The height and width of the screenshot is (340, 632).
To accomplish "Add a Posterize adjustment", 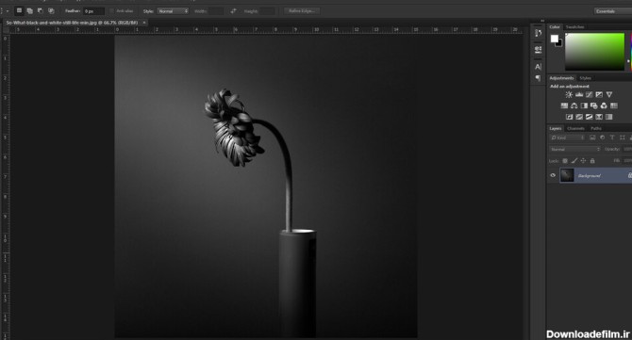I will click(x=579, y=117).
